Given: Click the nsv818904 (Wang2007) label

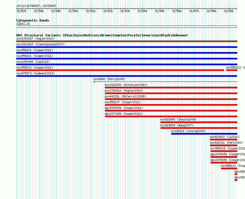Looking at the screenshot, I should (x=177, y=125).
